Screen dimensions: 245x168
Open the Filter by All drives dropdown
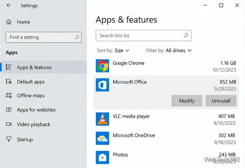pos(169,51)
